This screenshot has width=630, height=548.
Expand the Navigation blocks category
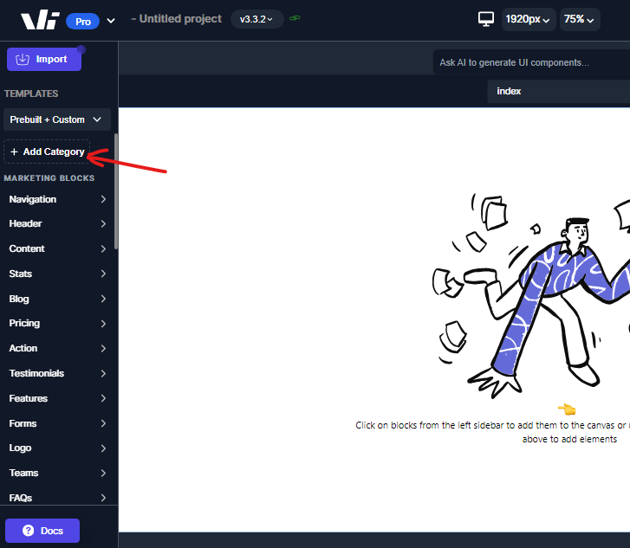58,199
